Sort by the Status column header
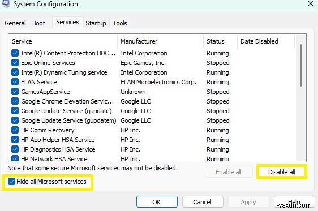The image size is (318, 211). pos(220,41)
